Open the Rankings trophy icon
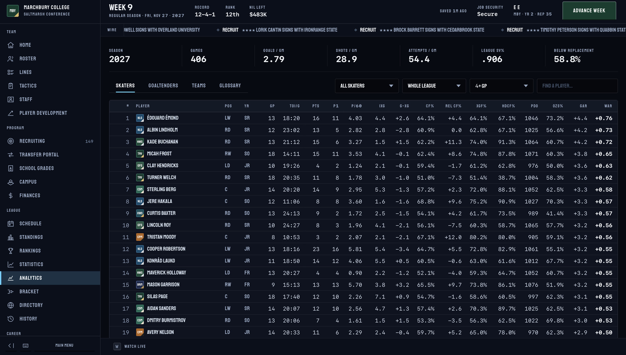 [11, 251]
